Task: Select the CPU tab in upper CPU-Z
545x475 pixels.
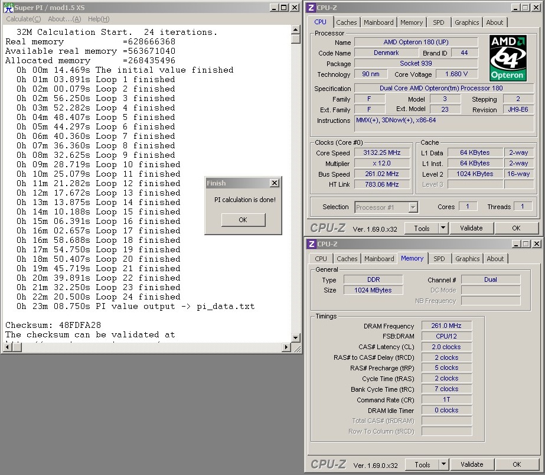Action: (320, 22)
